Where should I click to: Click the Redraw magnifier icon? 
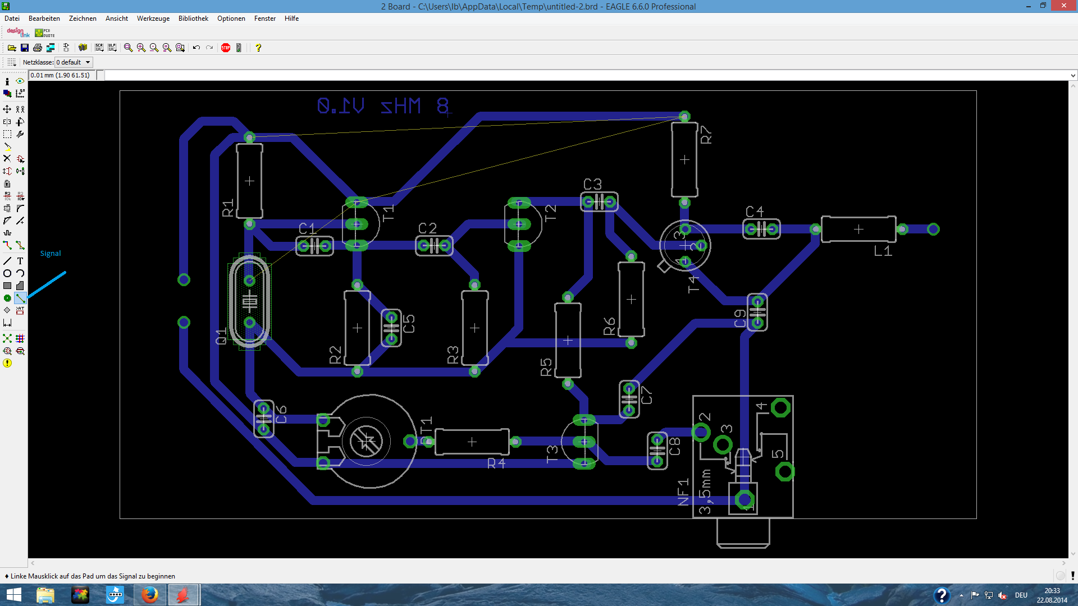(167, 48)
